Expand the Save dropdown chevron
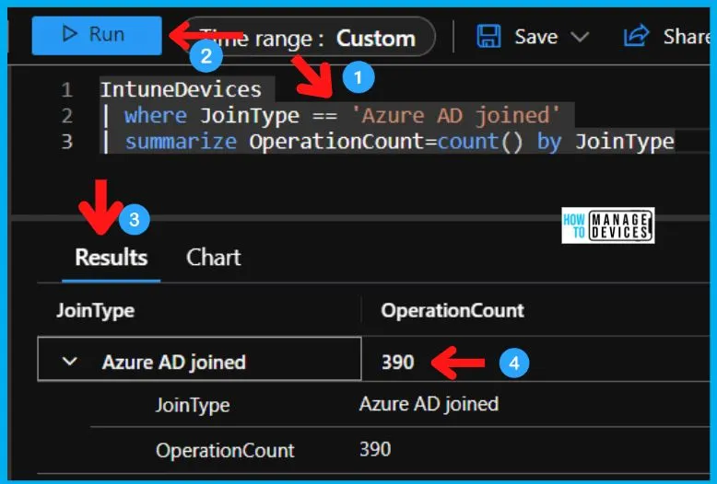Viewport: 717px width, 484px height. pos(580,37)
